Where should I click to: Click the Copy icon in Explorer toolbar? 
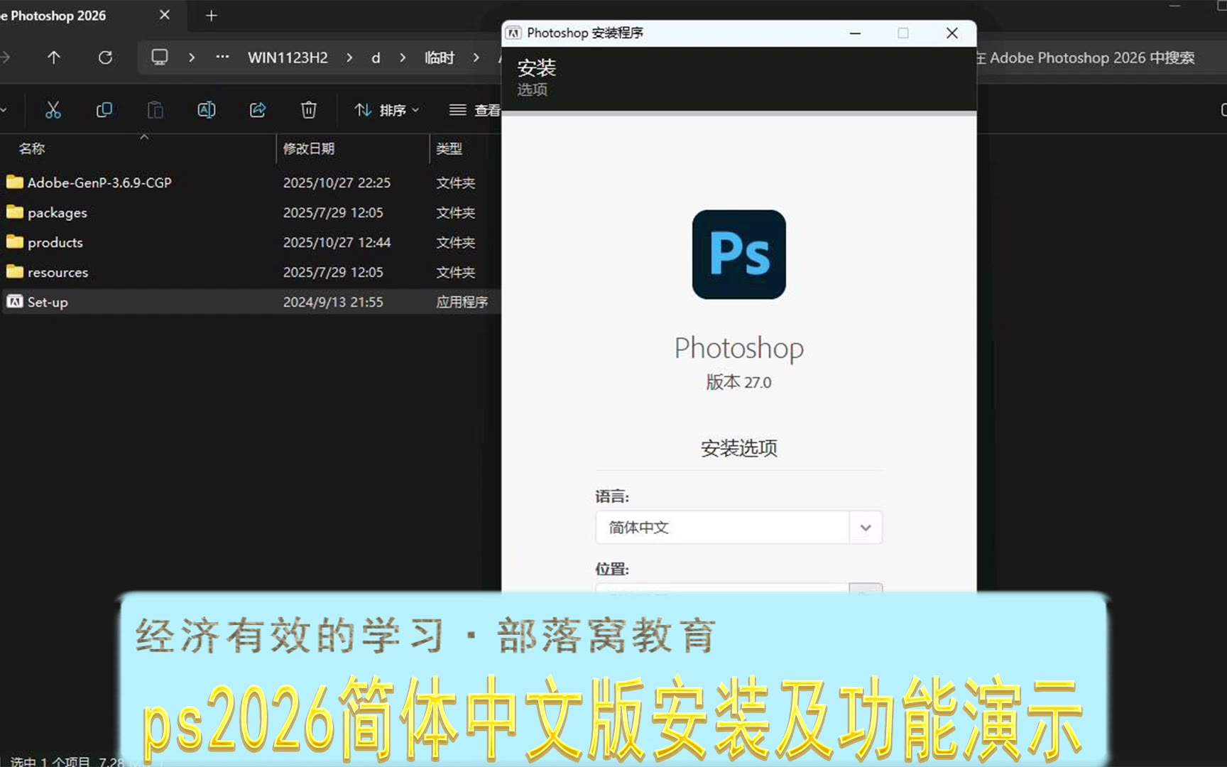[104, 110]
